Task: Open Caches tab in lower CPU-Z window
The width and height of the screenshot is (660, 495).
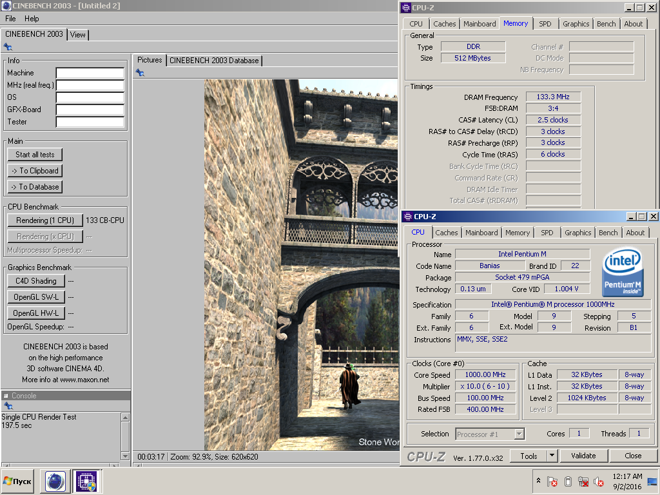Action: pyautogui.click(x=446, y=233)
